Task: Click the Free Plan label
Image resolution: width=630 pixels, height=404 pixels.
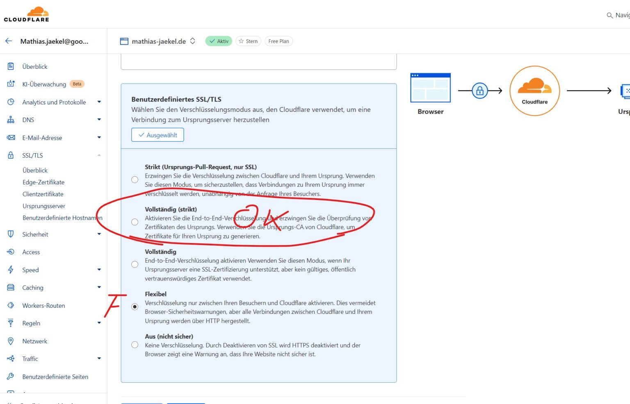Action: click(x=278, y=41)
